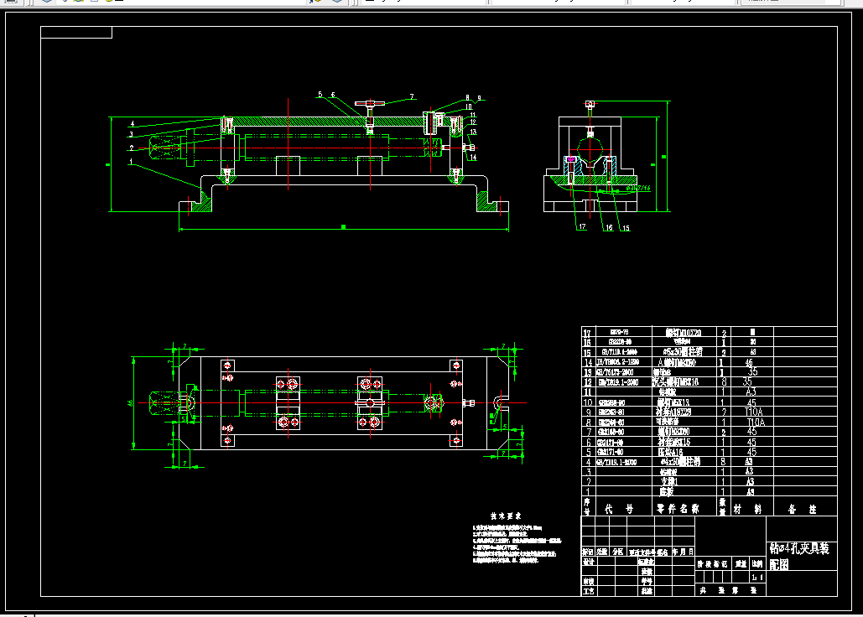The height and width of the screenshot is (617, 863).
Task: Select the quantity 8 in row 4
Action: [723, 462]
